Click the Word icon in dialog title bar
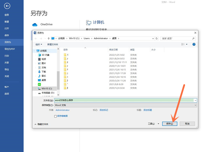This screenshot has height=152, width=203. [x=35, y=33]
